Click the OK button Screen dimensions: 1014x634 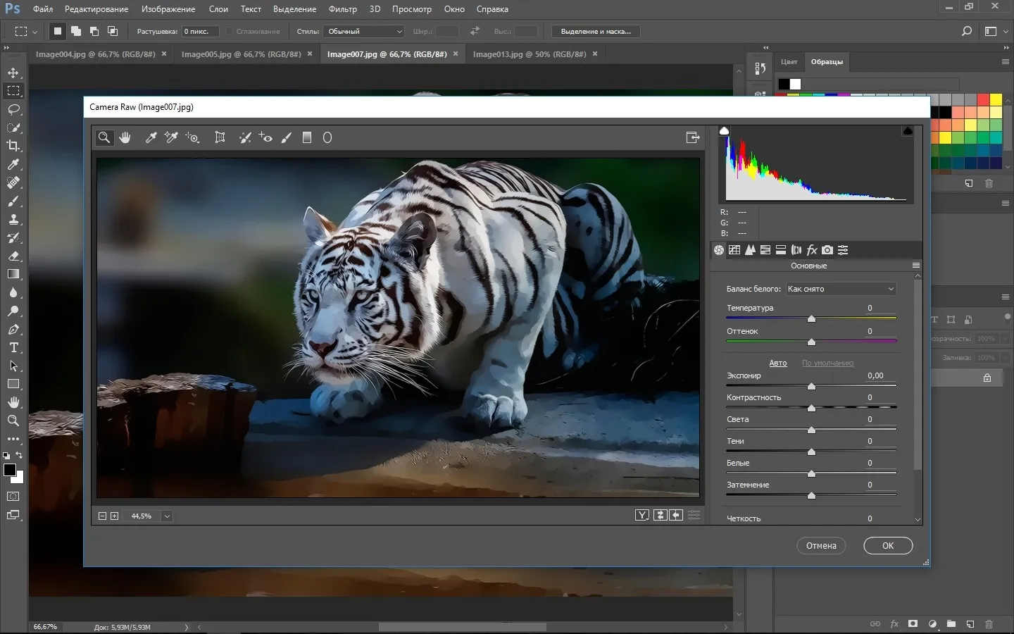[x=888, y=546]
